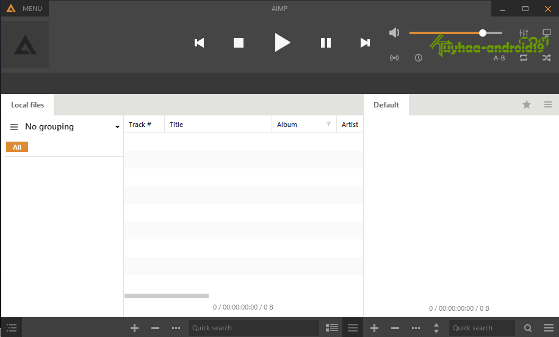Close the AIMP window
The width and height of the screenshot is (559, 337).
pos(548,9)
